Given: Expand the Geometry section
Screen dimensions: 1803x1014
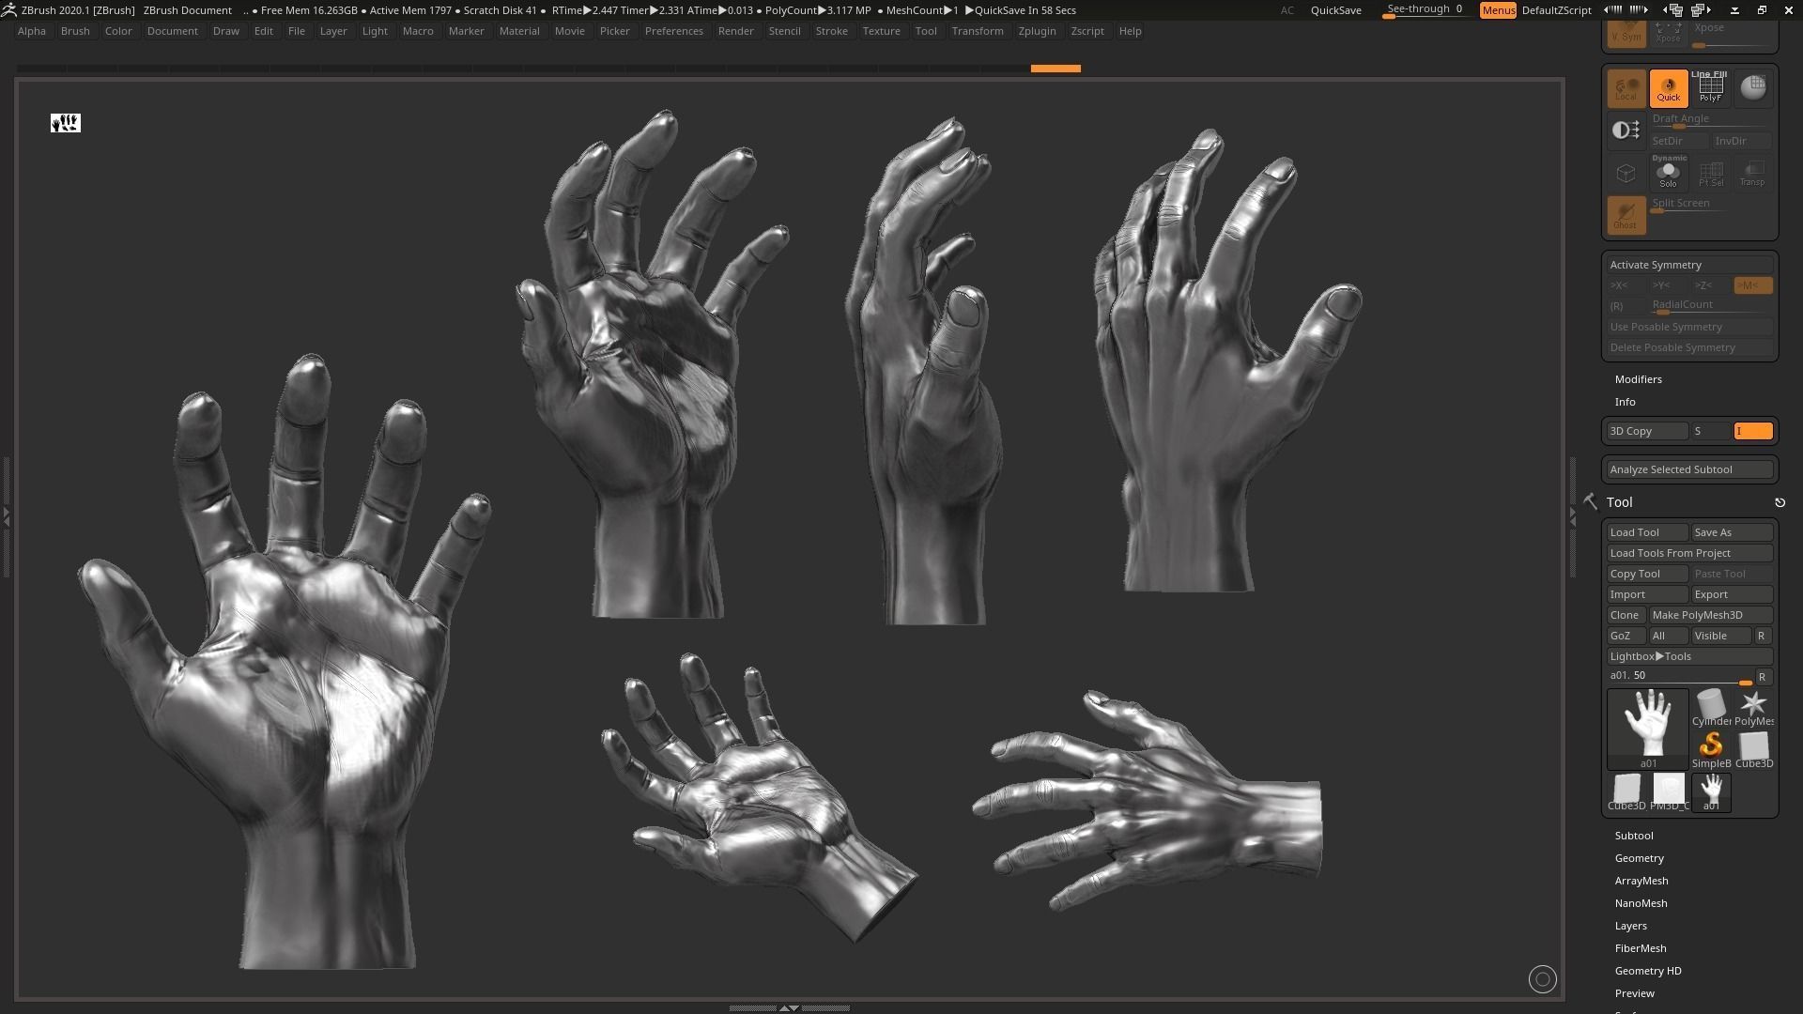Looking at the screenshot, I should (1639, 858).
